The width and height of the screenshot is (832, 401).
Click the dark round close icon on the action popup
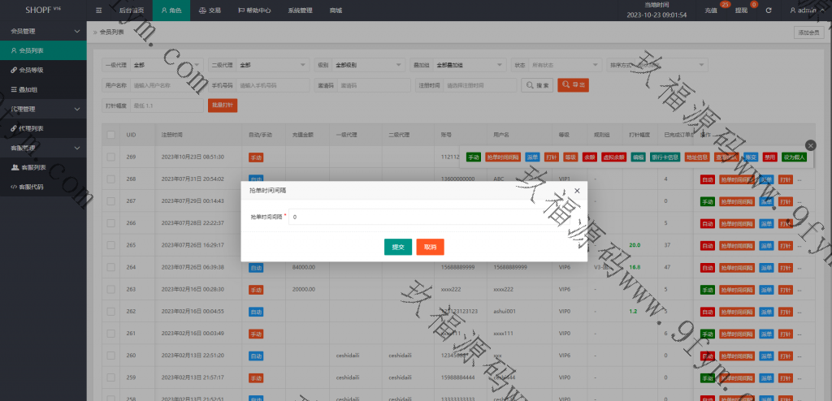811,144
